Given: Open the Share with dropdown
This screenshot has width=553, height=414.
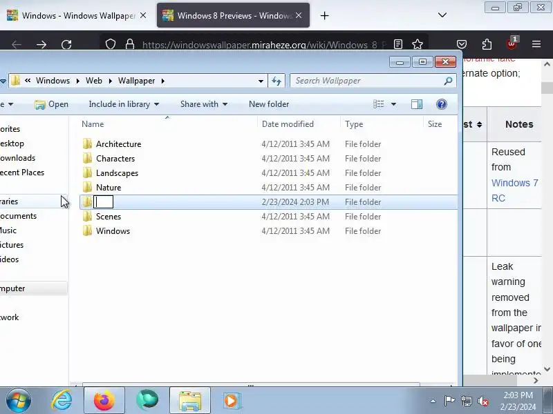Looking at the screenshot, I should (x=204, y=104).
